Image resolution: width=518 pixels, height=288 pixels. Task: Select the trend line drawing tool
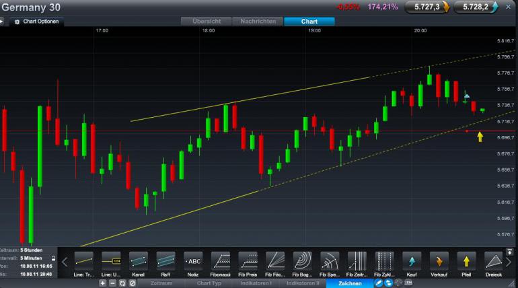[83, 261]
